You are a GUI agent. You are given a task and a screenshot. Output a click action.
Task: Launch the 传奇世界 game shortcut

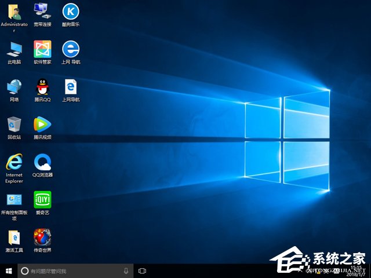(42, 237)
